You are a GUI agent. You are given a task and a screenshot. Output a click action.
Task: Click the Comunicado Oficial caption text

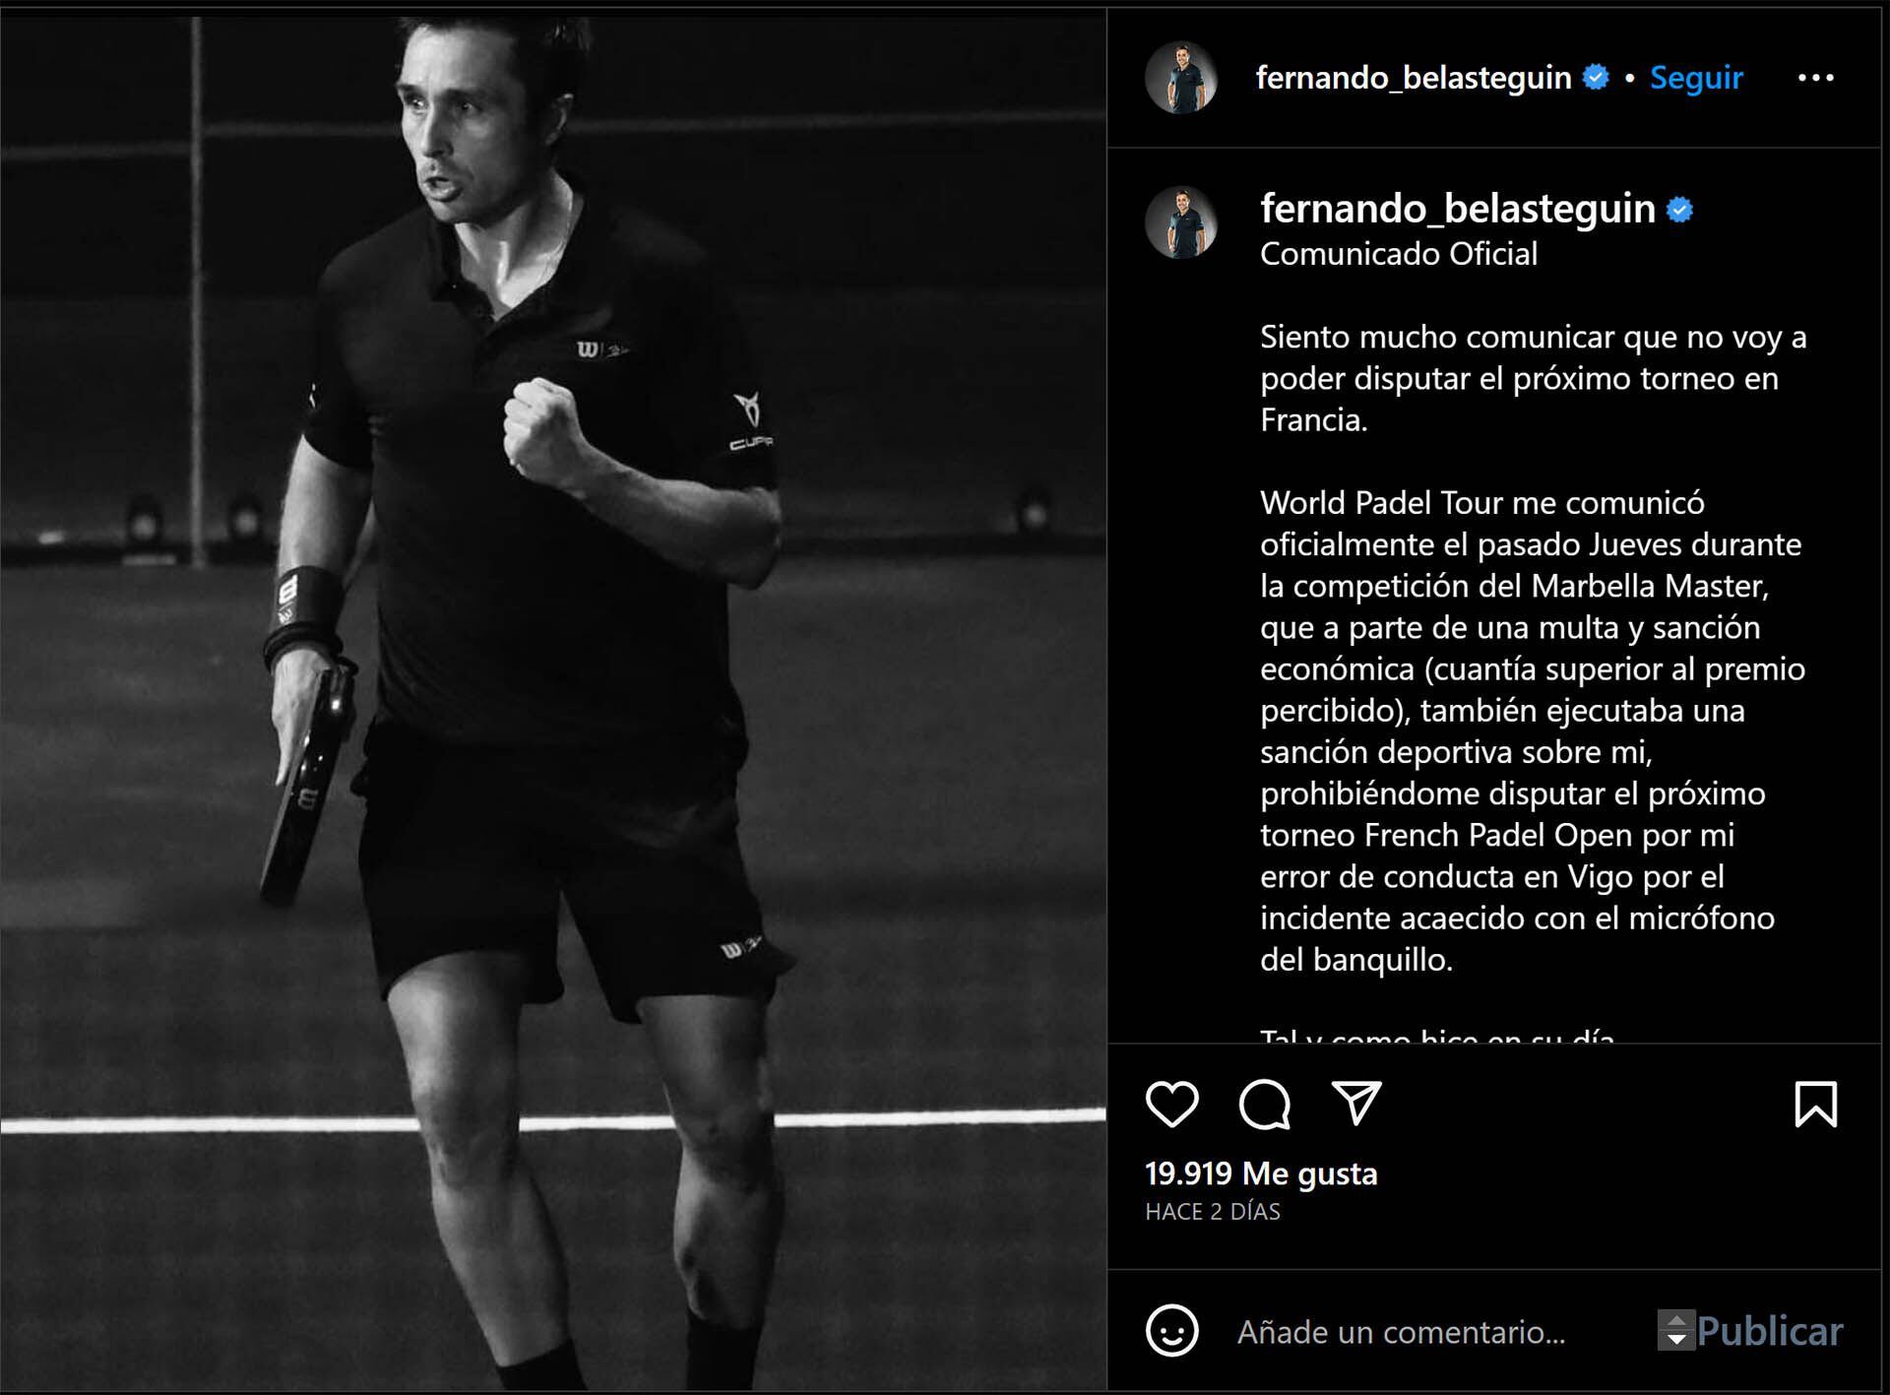click(1399, 254)
